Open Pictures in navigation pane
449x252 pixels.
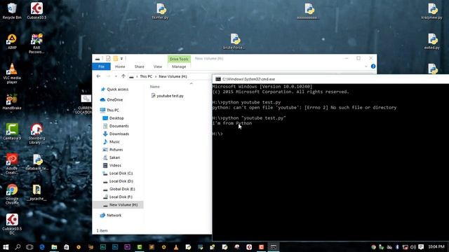(x=112, y=150)
